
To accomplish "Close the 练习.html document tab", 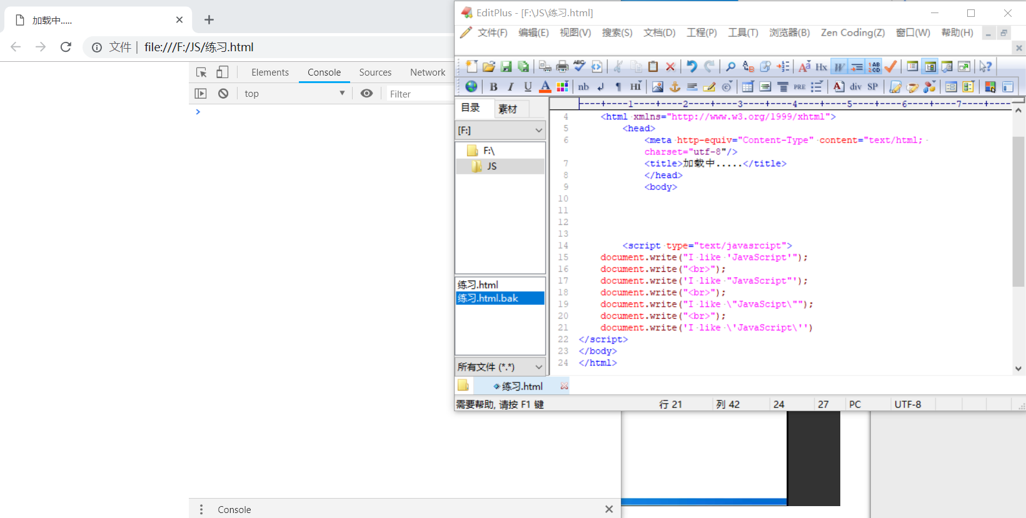I will tap(564, 386).
